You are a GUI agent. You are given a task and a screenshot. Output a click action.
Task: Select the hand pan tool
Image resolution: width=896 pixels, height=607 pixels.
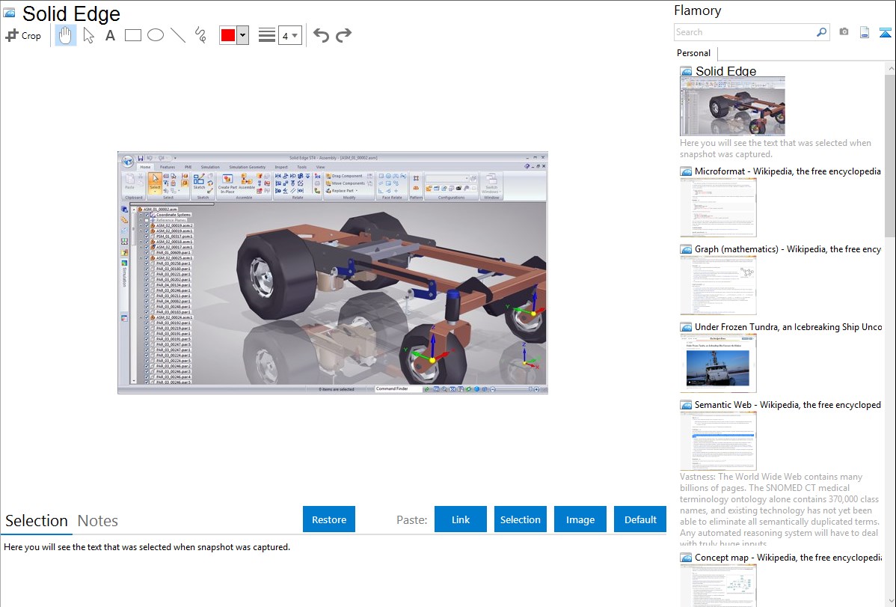pos(65,35)
